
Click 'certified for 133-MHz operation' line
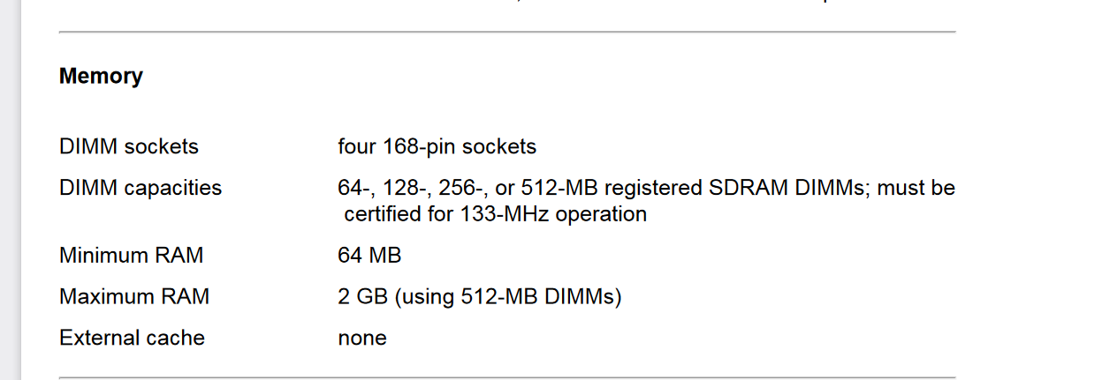pyautogui.click(x=495, y=214)
